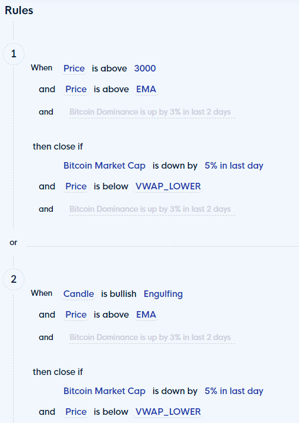Open the Price selector before EMA in rule 2
Image resolution: width=299 pixels, height=423 pixels.
click(76, 314)
